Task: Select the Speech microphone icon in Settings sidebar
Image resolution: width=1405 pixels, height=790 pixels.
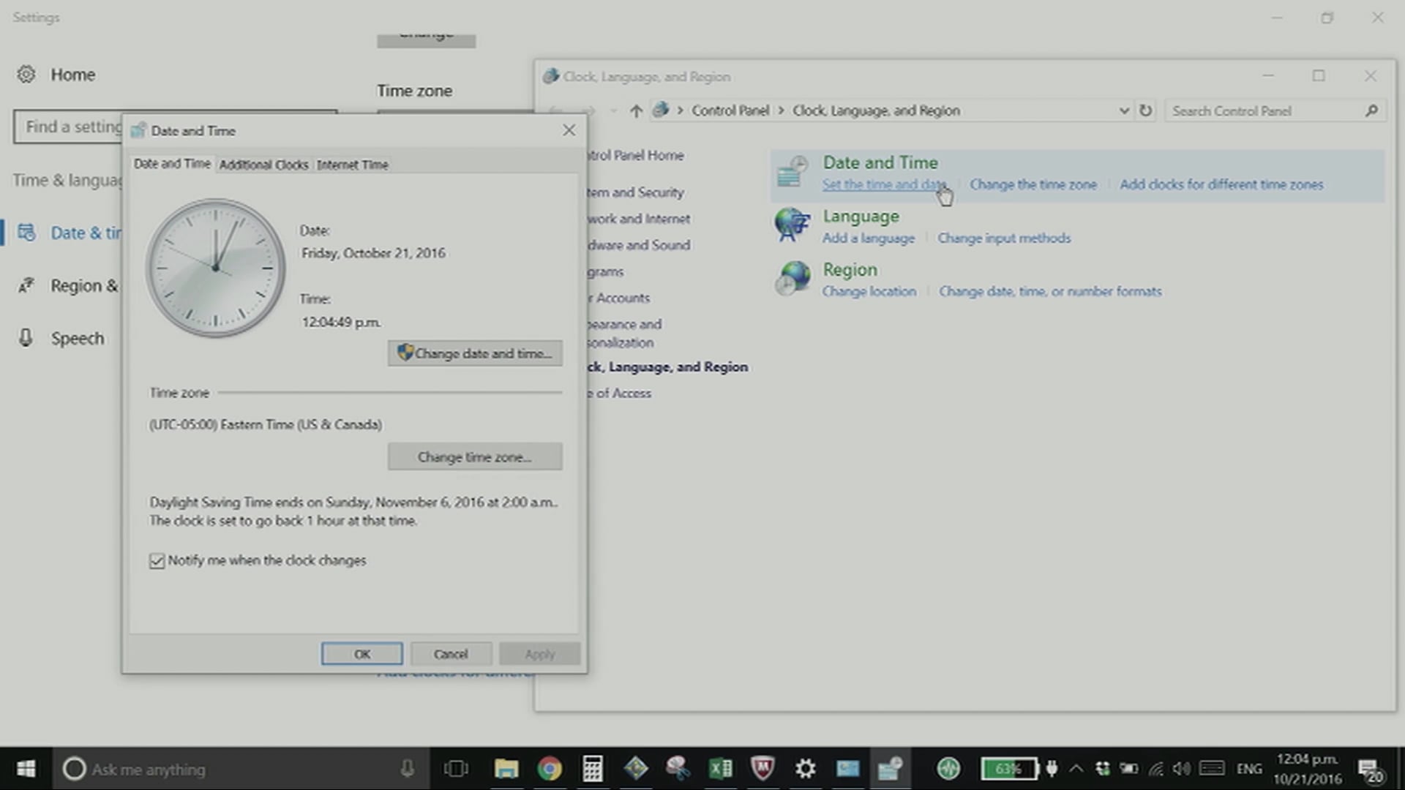Action: (26, 338)
